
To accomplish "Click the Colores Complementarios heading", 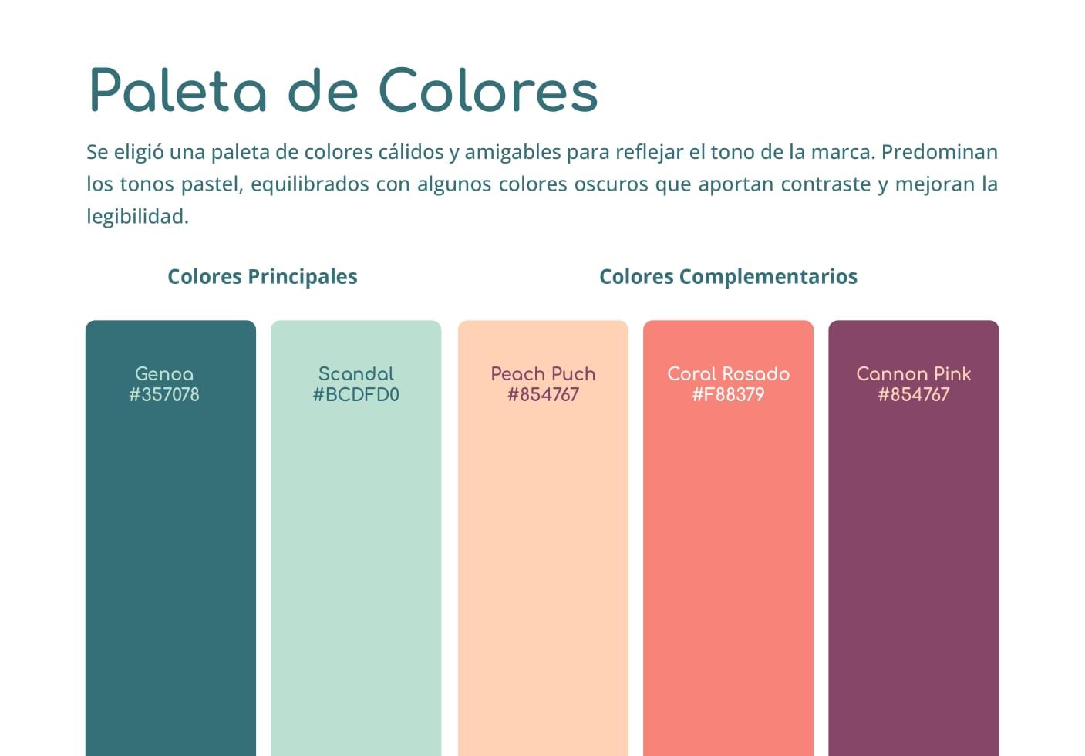I will coord(728,276).
